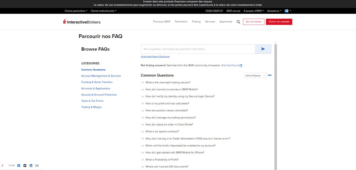The image size is (356, 170).
Task: Select Trading & Margin category
Action: 91,107
